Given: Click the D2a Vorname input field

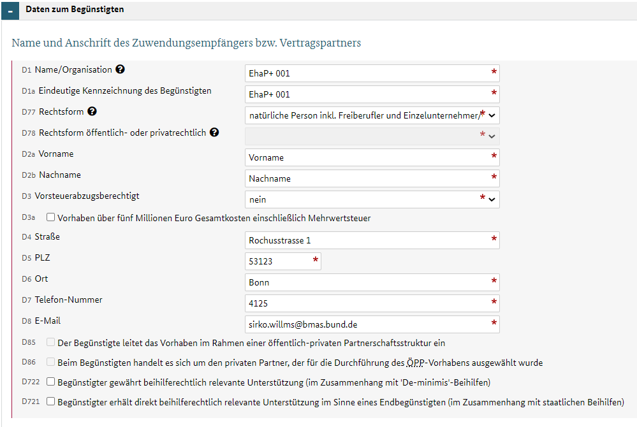Looking at the screenshot, I should coord(372,157).
